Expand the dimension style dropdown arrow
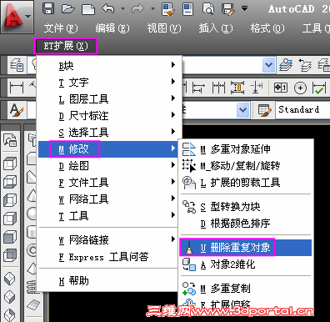 tap(243, 110)
